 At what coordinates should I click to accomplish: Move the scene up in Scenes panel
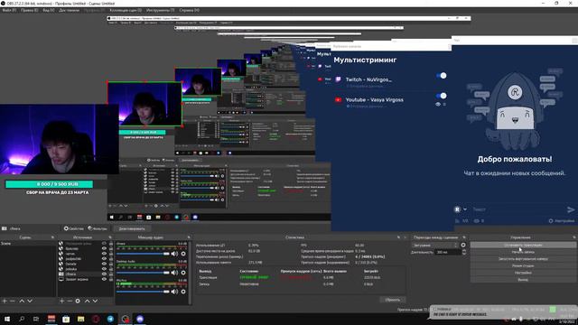22,301
